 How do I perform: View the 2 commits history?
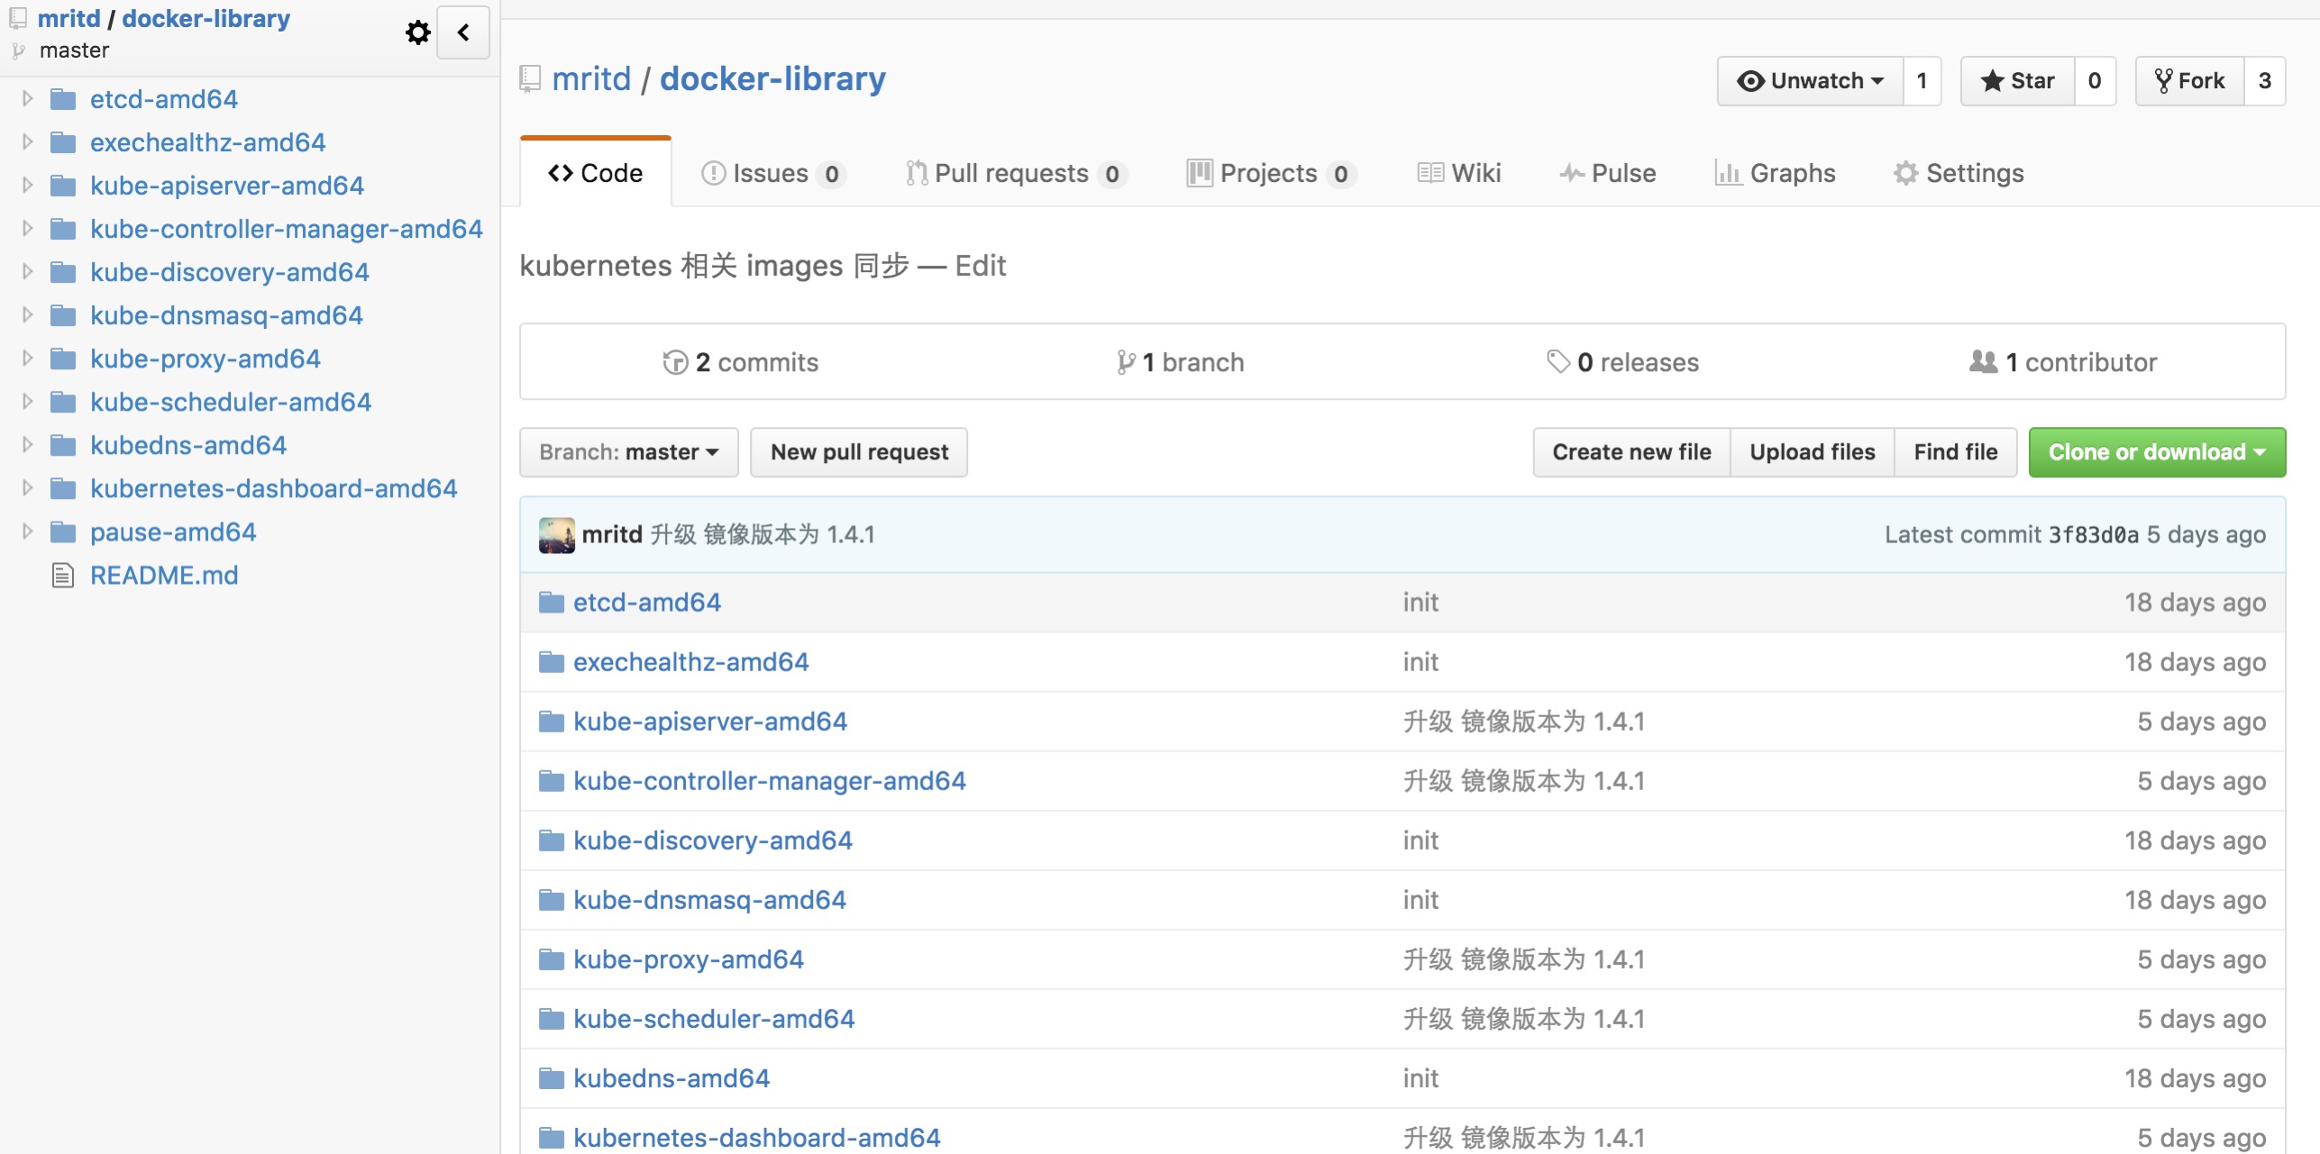[741, 362]
